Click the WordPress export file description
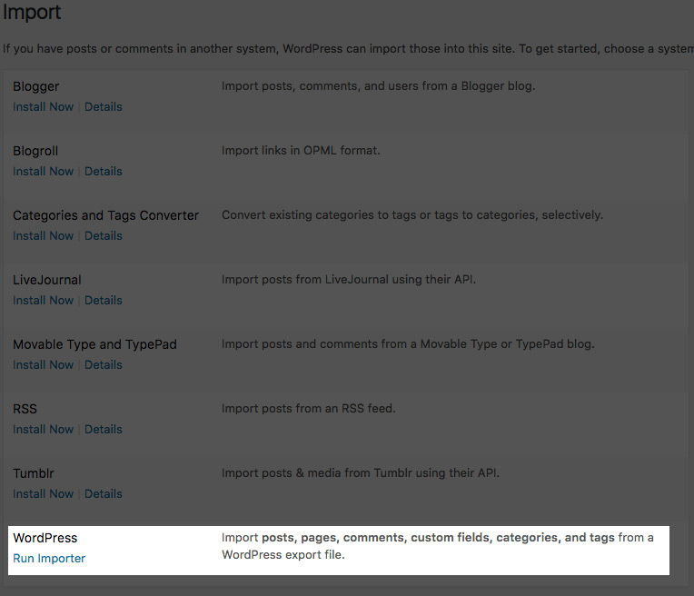 436,546
